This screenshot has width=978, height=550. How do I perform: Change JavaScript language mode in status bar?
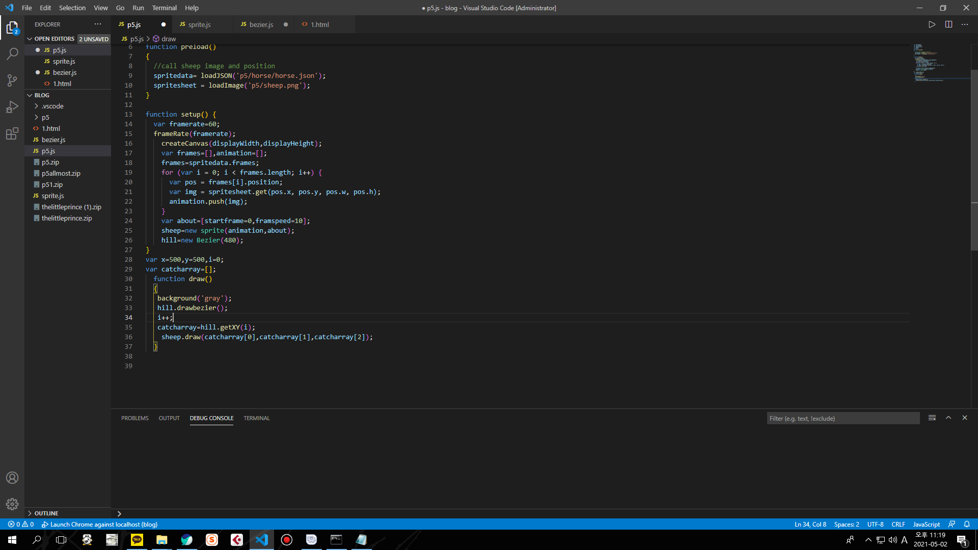pyautogui.click(x=926, y=524)
